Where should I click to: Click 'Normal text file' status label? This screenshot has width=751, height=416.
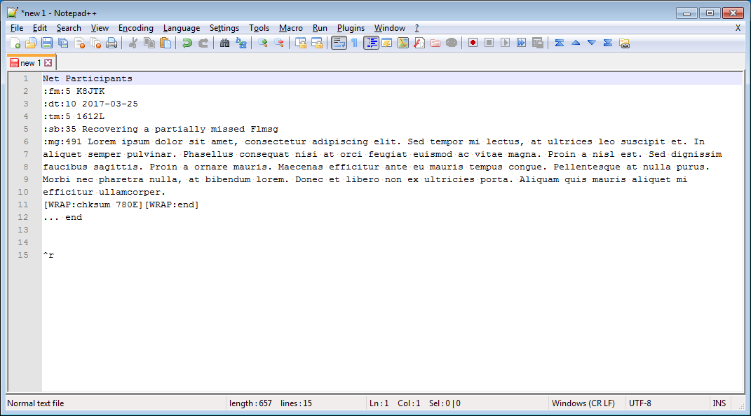(36, 403)
